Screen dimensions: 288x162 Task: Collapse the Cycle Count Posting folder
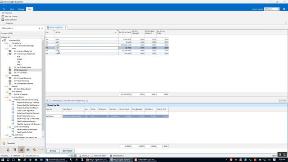[x=8, y=127]
